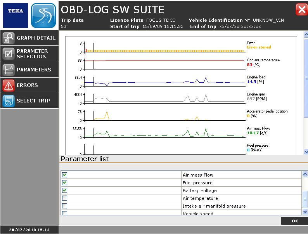Click parameter list scroll down arrow

(x=305, y=211)
